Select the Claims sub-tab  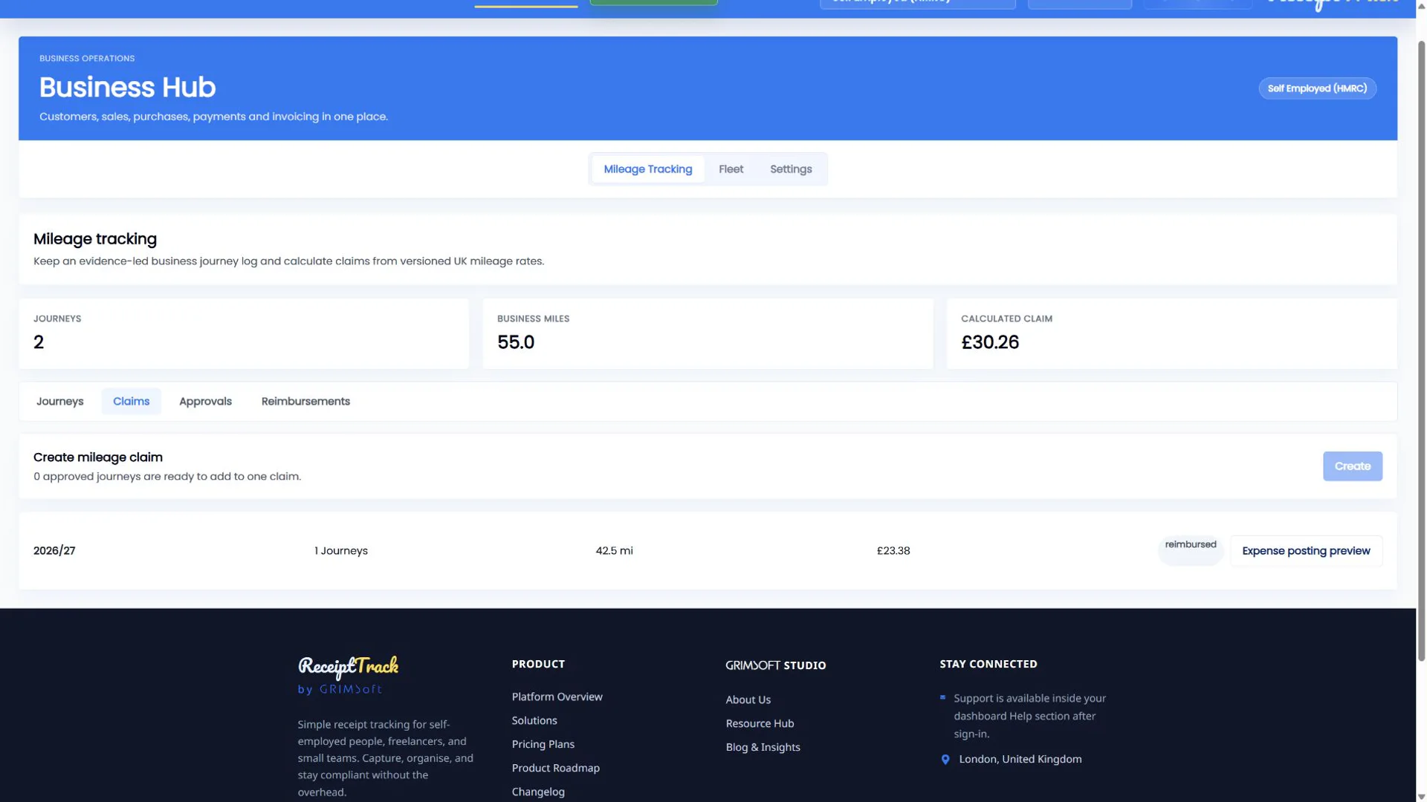pyautogui.click(x=132, y=401)
